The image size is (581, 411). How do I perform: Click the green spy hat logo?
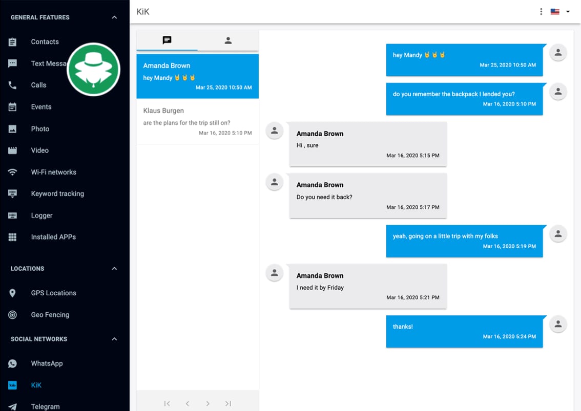(93, 70)
